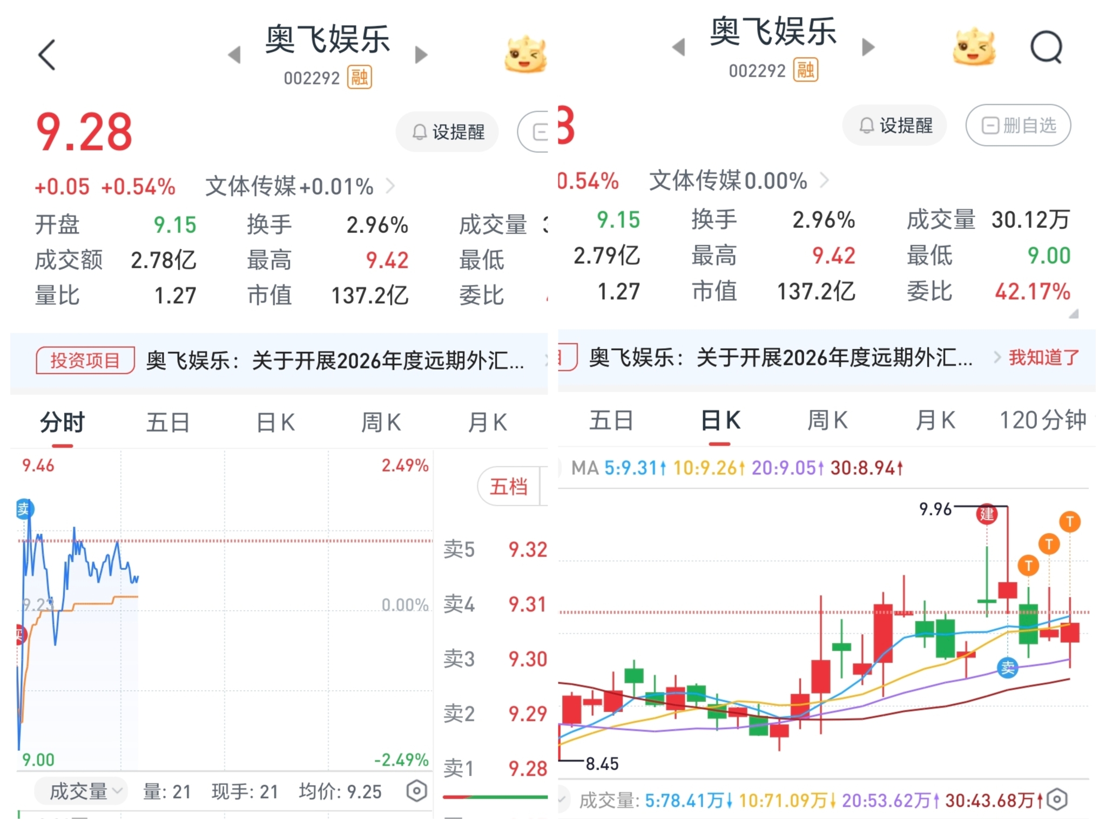Viewport: 1106px width, 829px height.
Task: Open volume indicator settings icon on K-line chart
Action: [1057, 799]
